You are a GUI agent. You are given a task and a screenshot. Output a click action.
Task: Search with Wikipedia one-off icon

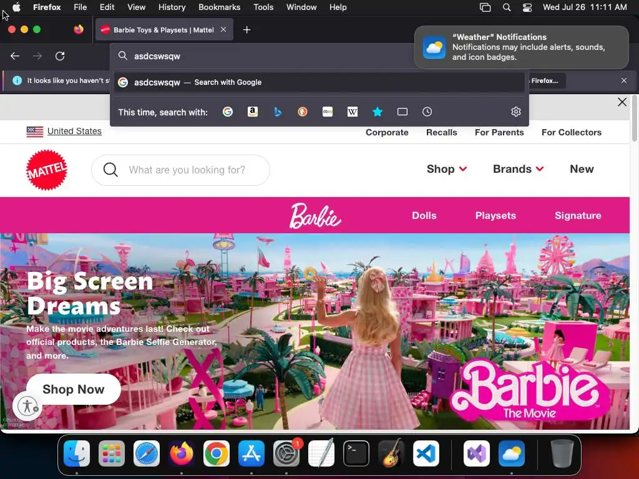point(353,112)
